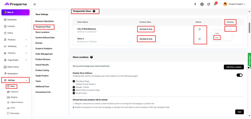Image resolution: width=251 pixels, height=119 pixels.
Task: Open the Media Library sidebar item
Action: (x=13, y=67)
